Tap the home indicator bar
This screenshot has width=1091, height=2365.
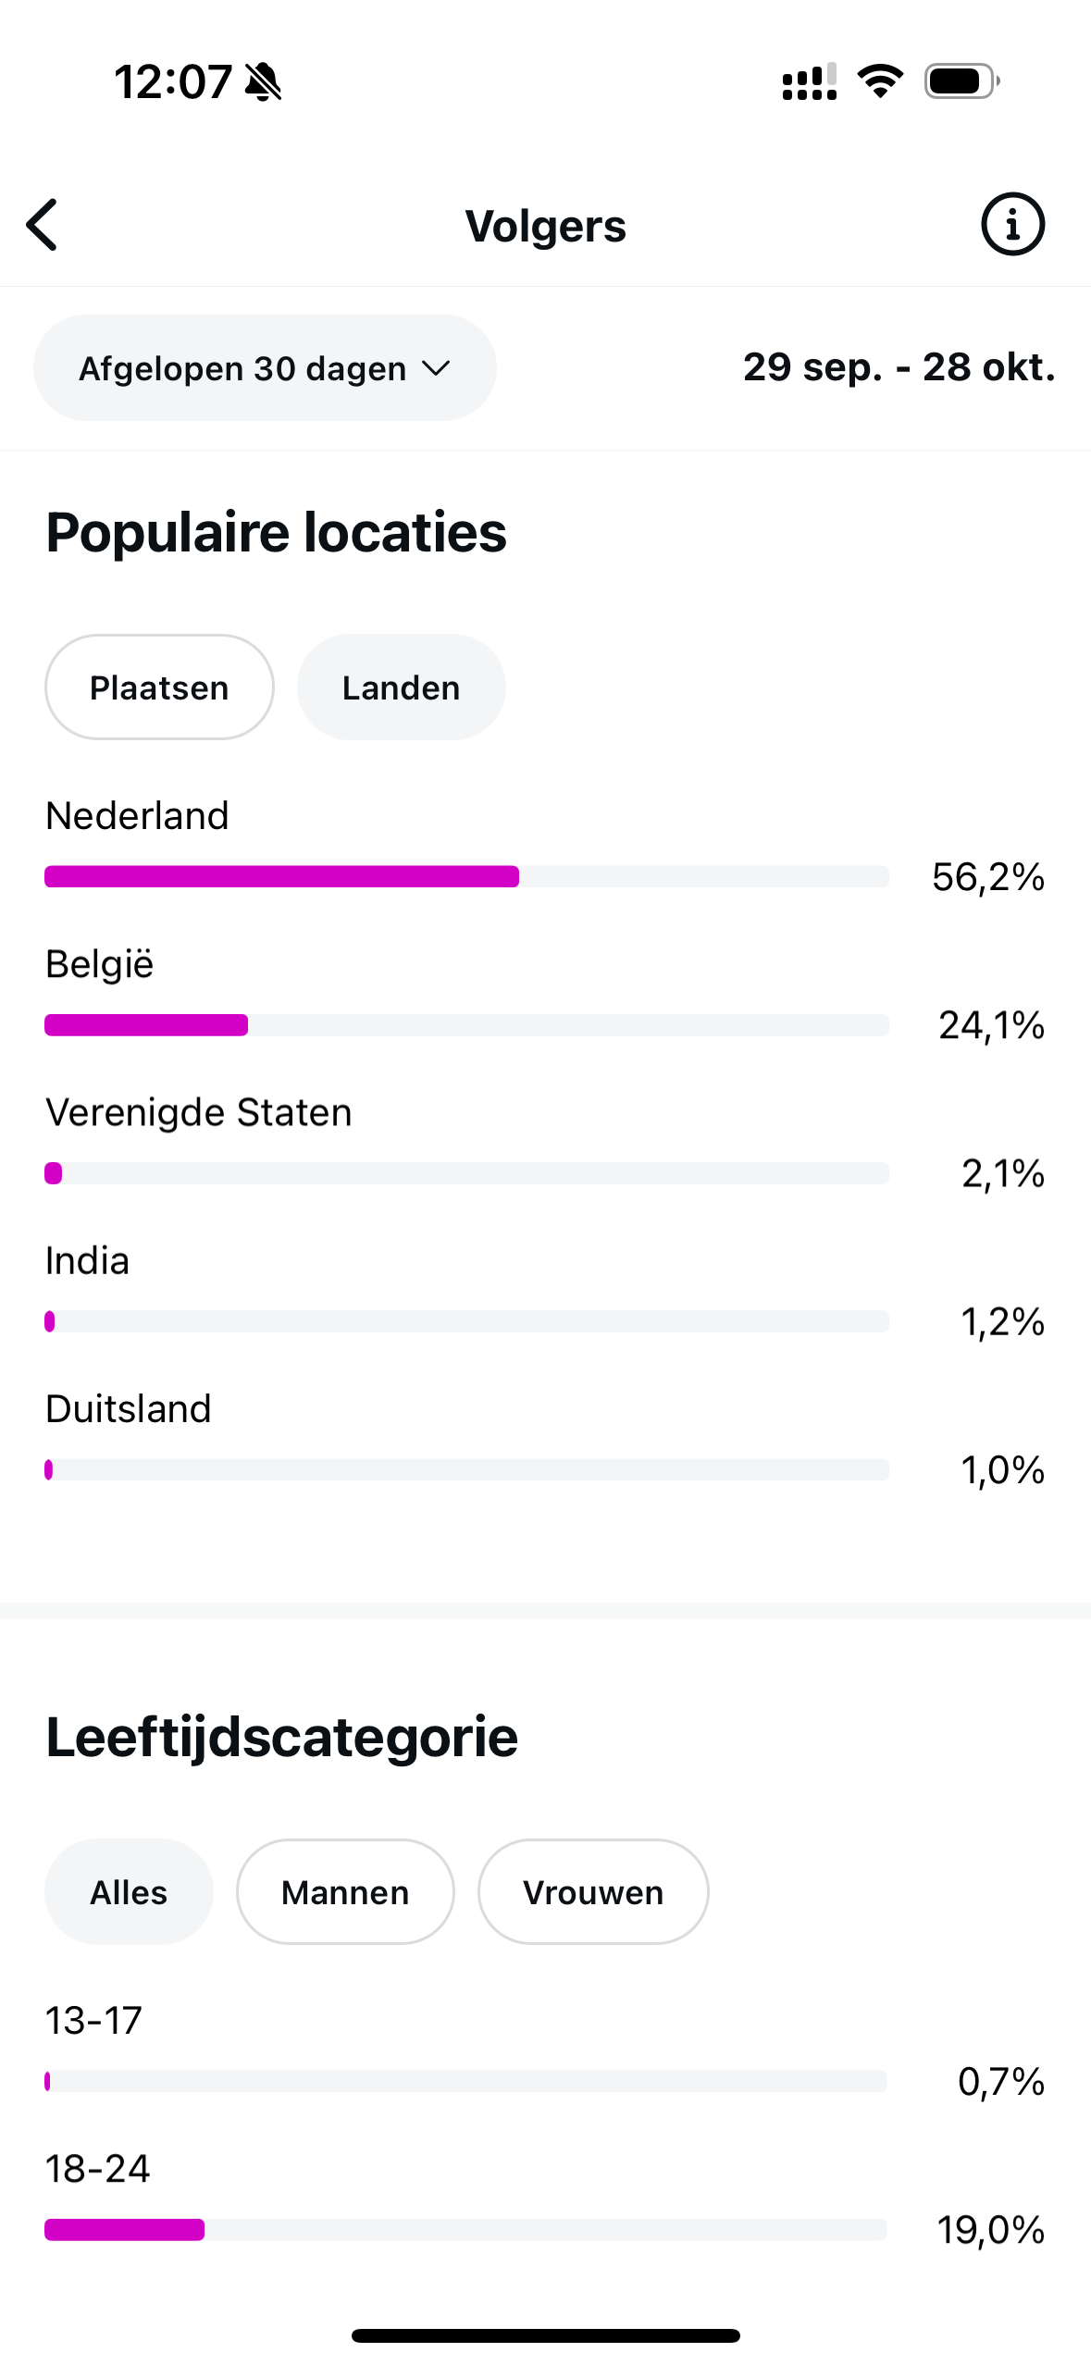coord(546,2335)
